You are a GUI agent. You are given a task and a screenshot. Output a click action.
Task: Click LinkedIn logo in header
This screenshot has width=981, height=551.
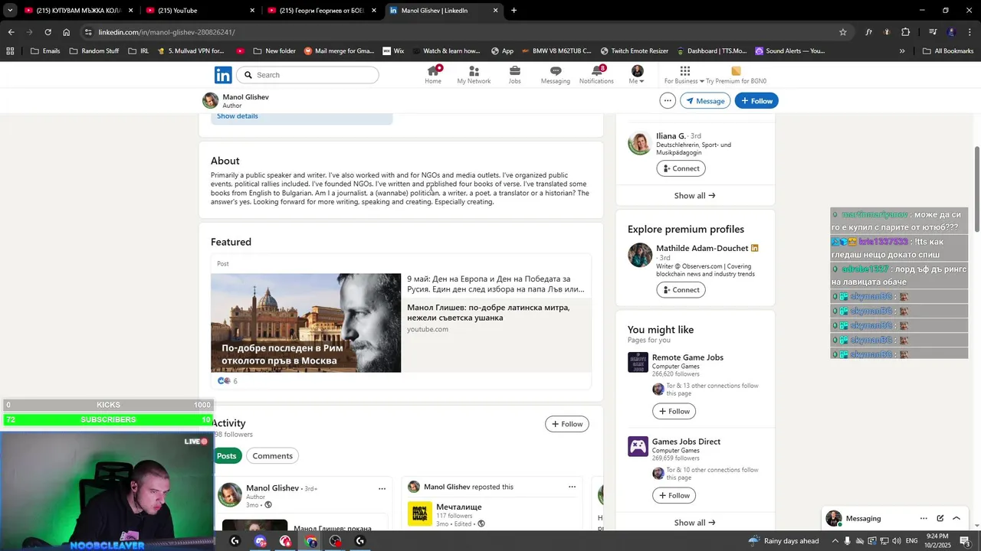223,75
